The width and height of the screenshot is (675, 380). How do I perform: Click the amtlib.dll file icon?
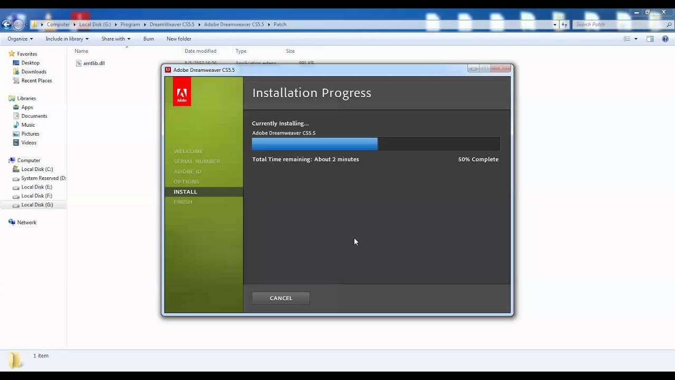coord(79,63)
